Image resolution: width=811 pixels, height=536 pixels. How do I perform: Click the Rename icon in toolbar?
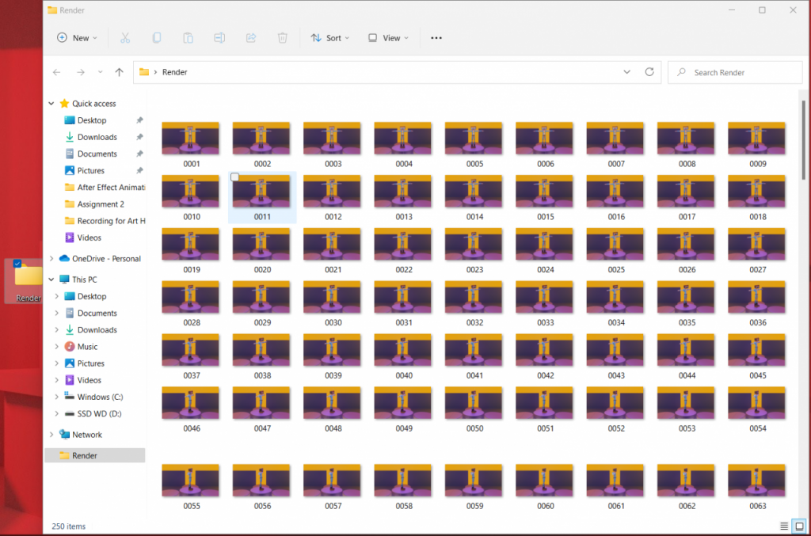[220, 38]
